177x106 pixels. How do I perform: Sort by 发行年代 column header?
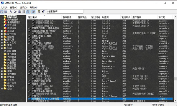coord(126,17)
